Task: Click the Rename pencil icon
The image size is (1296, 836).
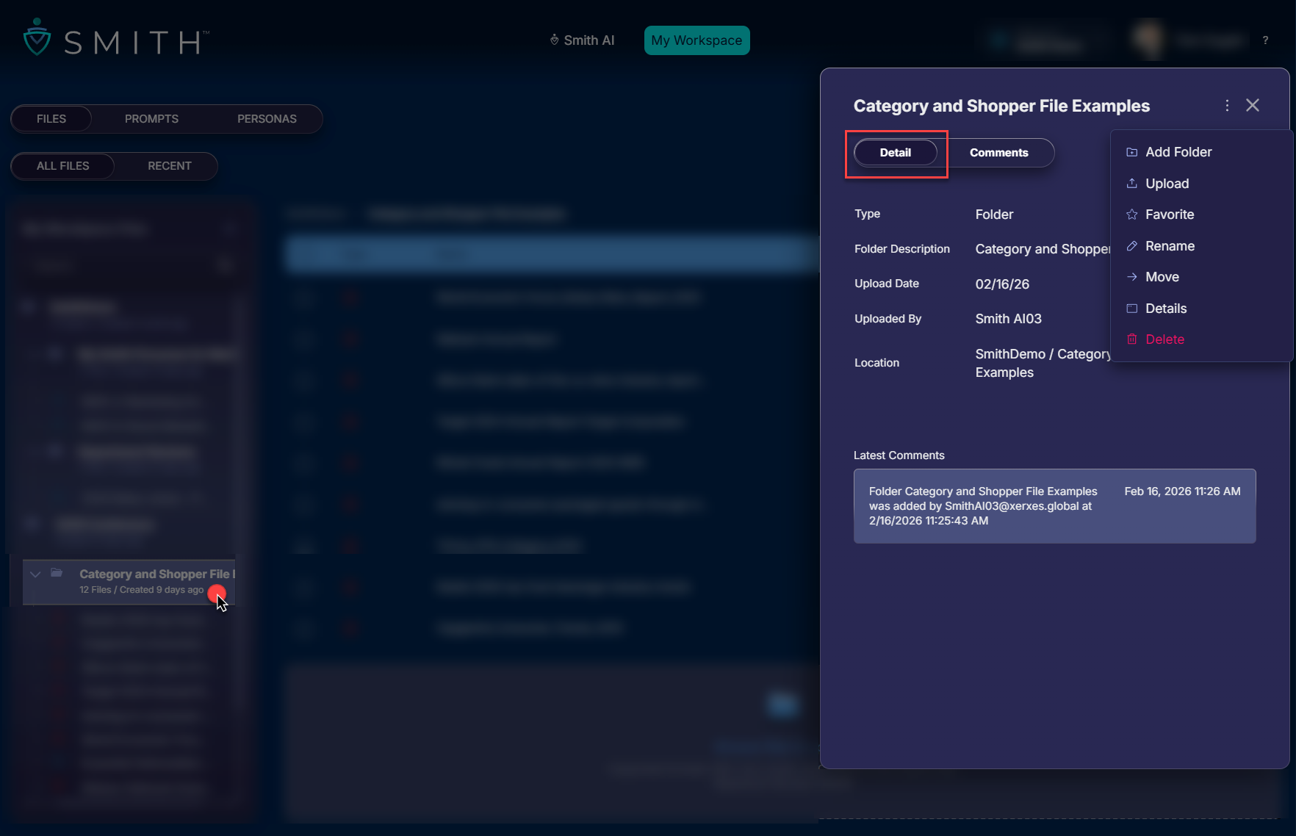Action: coord(1131,246)
